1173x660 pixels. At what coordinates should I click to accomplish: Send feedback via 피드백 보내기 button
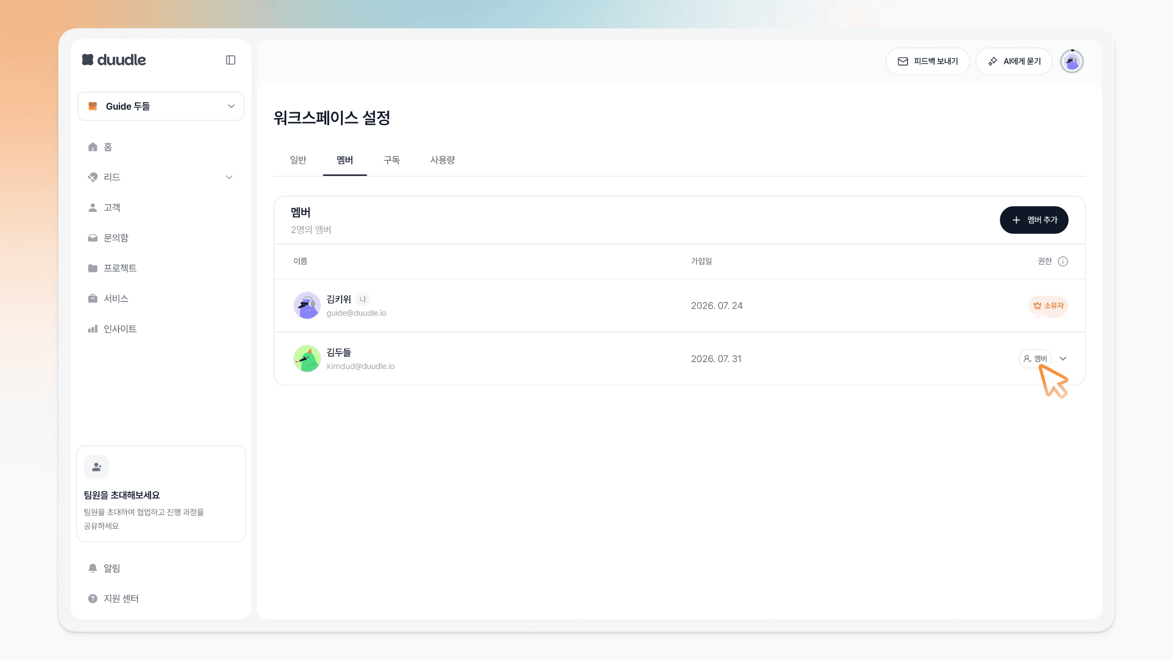[928, 61]
